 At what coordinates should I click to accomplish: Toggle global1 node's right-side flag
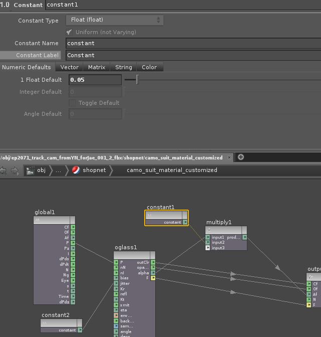[73, 220]
